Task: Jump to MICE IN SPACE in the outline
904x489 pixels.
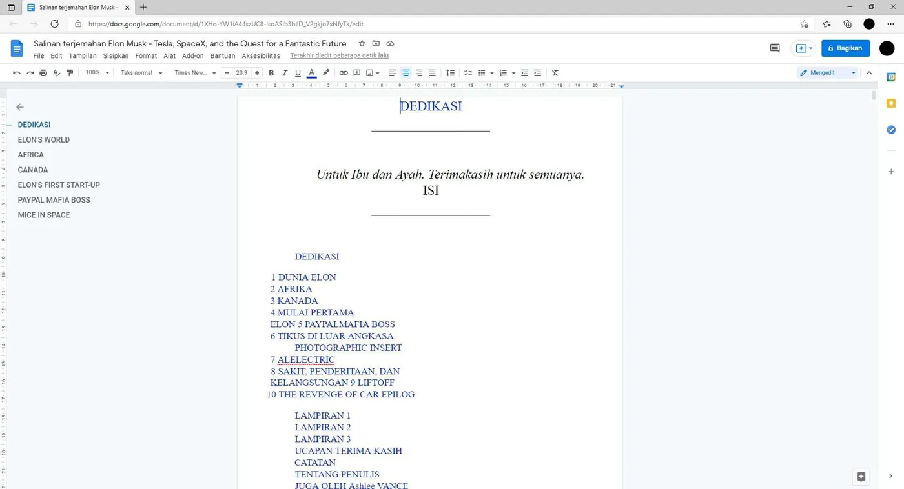Action: [x=44, y=215]
